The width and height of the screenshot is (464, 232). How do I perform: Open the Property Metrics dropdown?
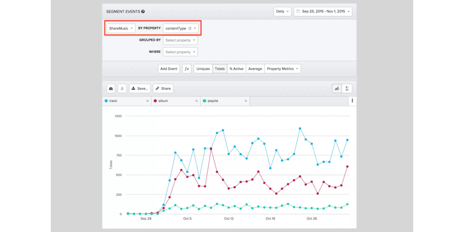pos(283,69)
